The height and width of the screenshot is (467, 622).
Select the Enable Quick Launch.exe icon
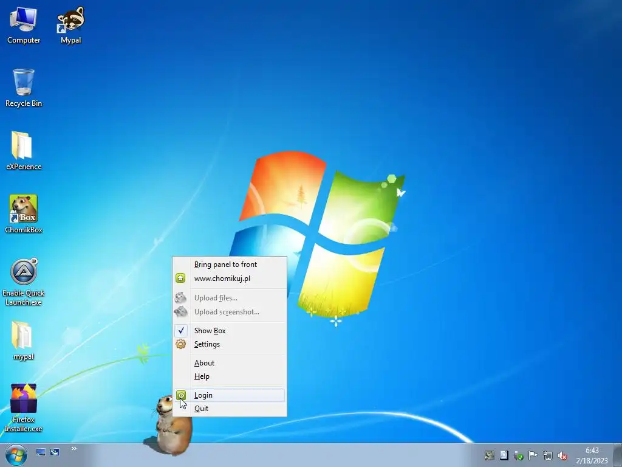coord(24,282)
